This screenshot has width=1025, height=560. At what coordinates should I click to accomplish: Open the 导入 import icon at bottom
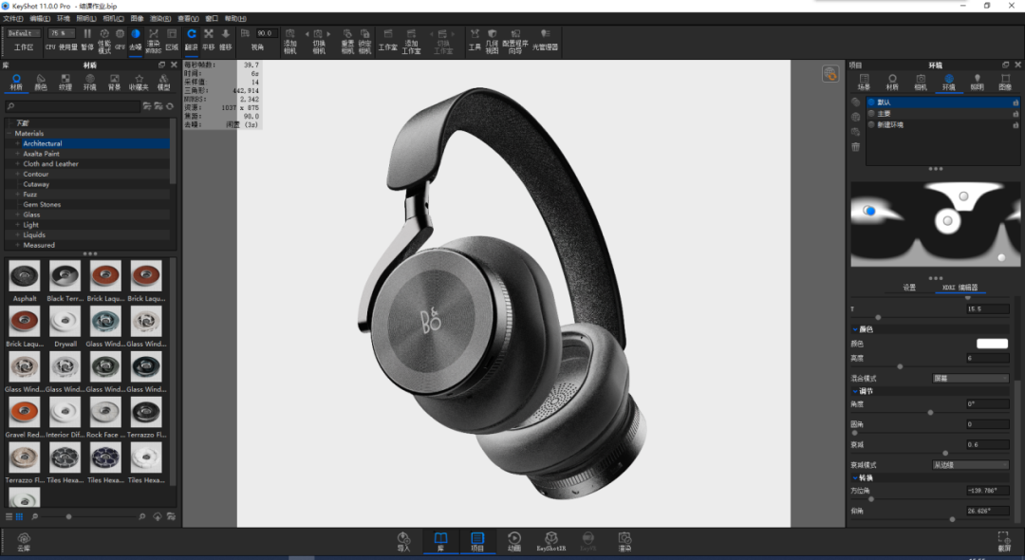tap(403, 541)
